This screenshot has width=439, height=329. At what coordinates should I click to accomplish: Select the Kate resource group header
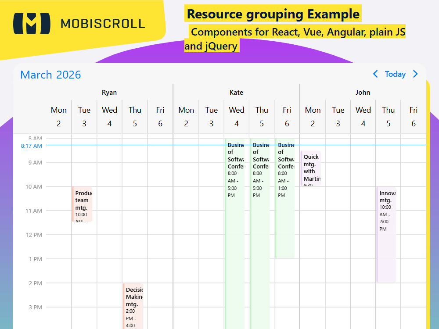236,93
